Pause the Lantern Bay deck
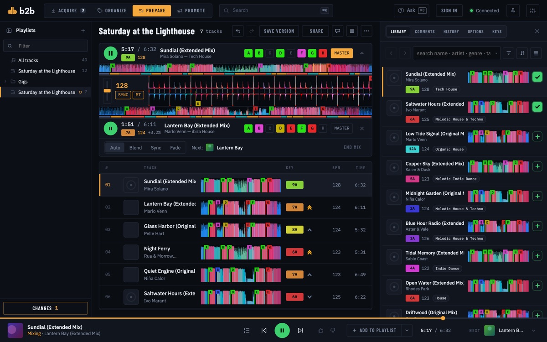Screen dimensions: 547x342 (110, 129)
